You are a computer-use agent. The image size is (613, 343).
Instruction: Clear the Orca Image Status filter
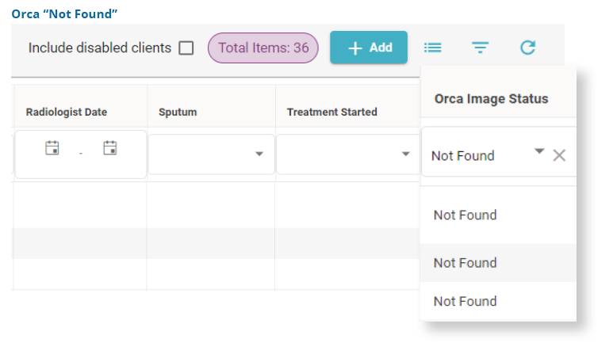point(559,155)
